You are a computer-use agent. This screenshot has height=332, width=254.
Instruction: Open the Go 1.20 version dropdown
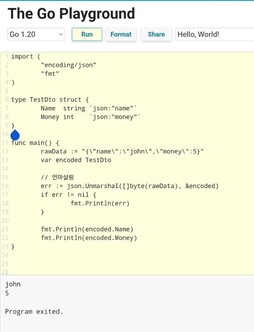pyautogui.click(x=36, y=34)
